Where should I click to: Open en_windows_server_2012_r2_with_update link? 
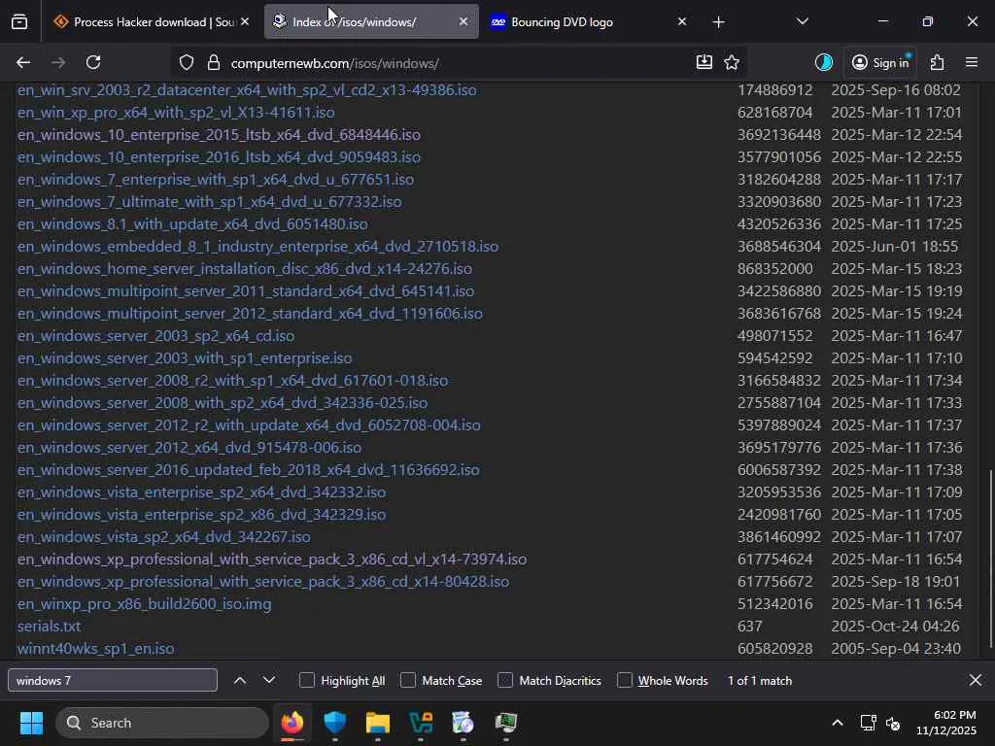pyautogui.click(x=249, y=425)
